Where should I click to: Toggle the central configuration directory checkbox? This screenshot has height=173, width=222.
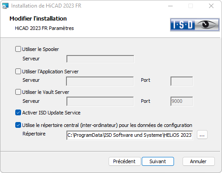pos(18,125)
